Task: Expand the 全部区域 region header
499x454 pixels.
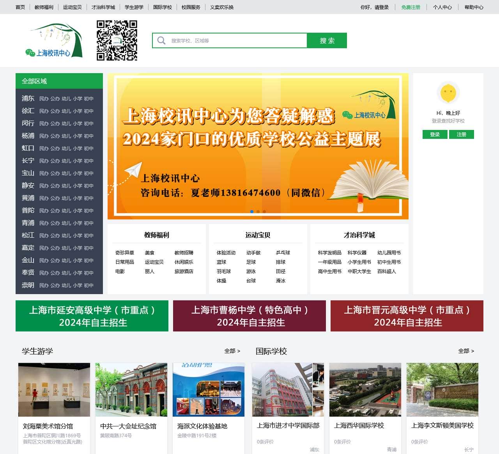Action: pyautogui.click(x=59, y=81)
